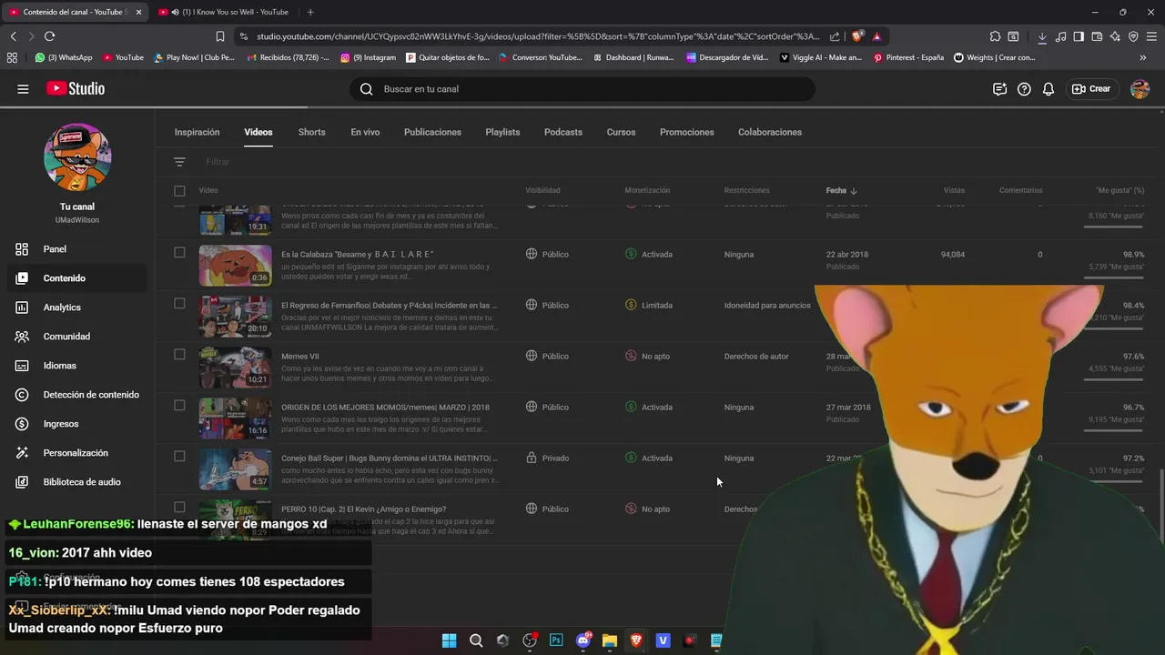This screenshot has height=655, width=1165.
Task: Click the Crear button
Action: coord(1091,89)
